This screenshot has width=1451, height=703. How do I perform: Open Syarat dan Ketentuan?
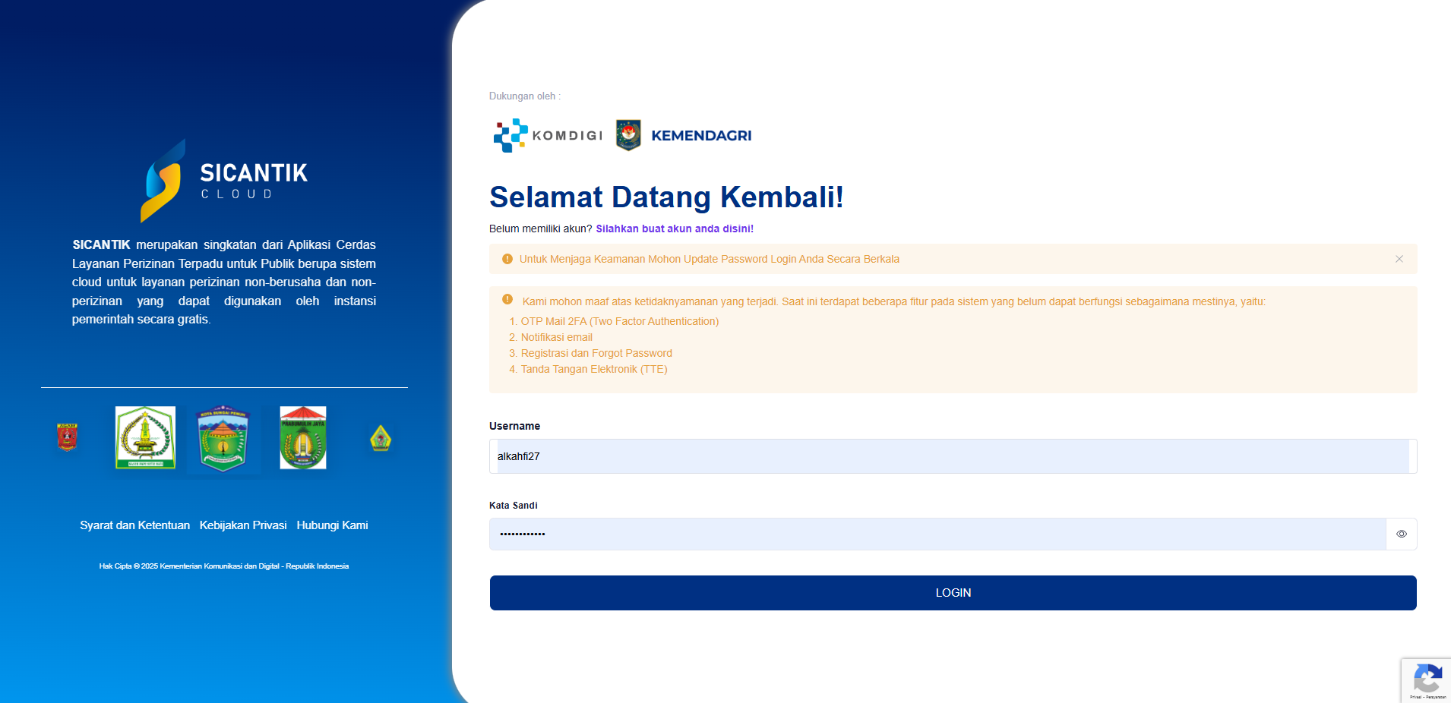[x=134, y=525]
